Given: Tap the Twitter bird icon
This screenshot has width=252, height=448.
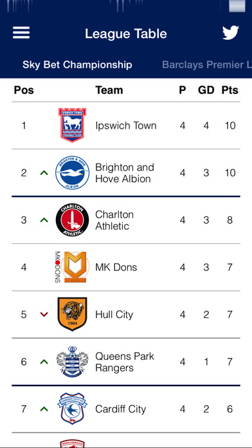Looking at the screenshot, I should [231, 33].
